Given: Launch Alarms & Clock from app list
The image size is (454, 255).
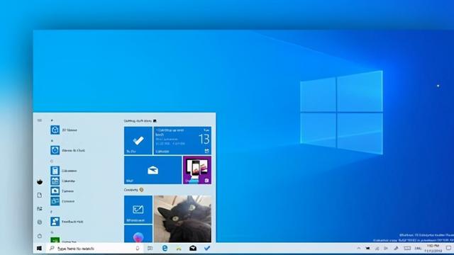Looking at the screenshot, I should click(x=68, y=150).
